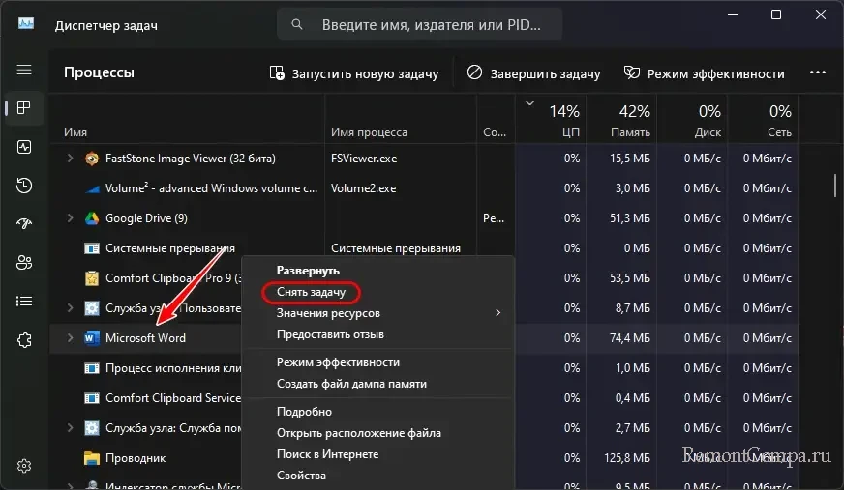The width and height of the screenshot is (844, 490).
Task: Switch to the Performance page in sidebar
Action: 24,146
